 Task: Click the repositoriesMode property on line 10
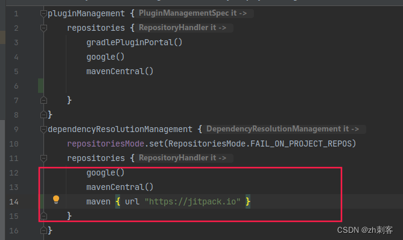pyautogui.click(x=106, y=144)
